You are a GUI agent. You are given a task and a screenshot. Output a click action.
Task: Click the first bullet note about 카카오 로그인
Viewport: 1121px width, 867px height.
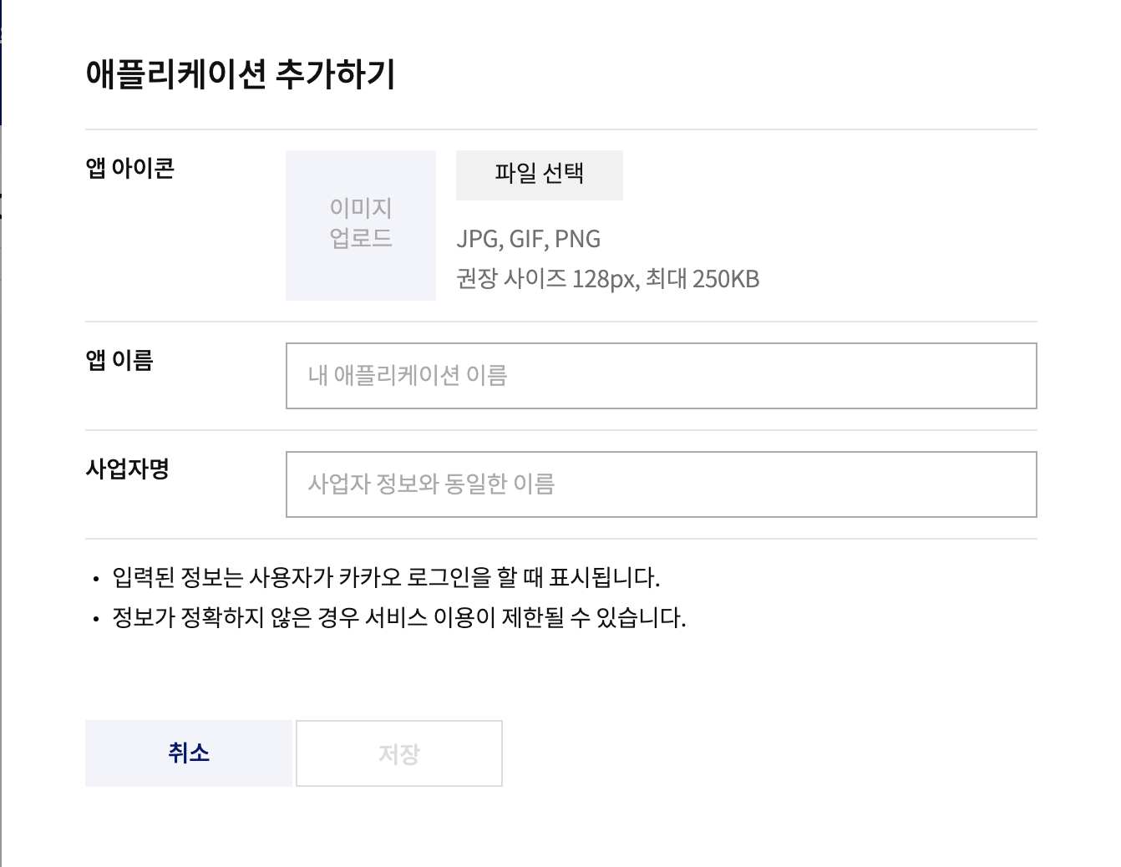384,575
